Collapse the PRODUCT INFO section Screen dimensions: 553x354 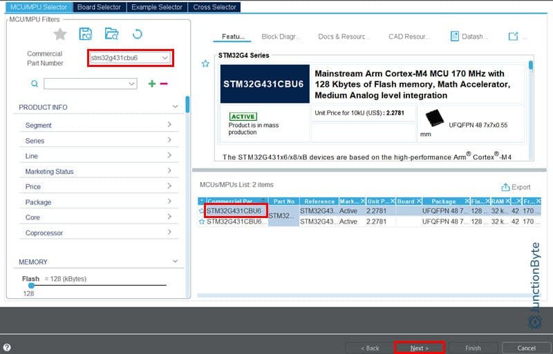click(x=175, y=106)
